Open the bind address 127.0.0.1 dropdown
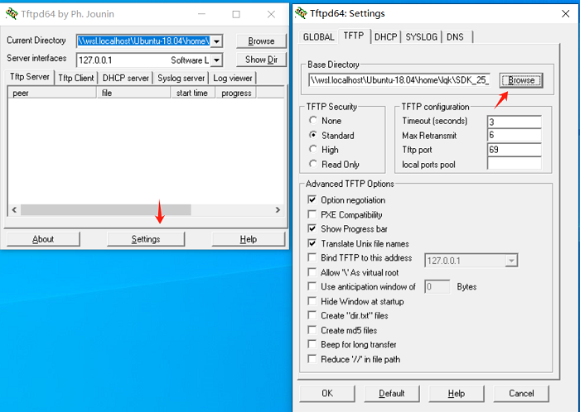 (x=511, y=261)
